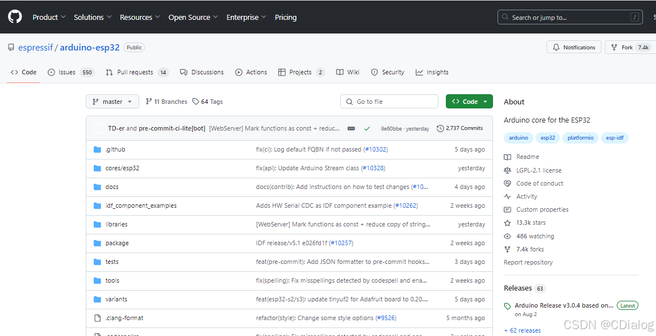Image resolution: width=656 pixels, height=336 pixels.
Task: Click the variants folder icon
Action: 98,299
